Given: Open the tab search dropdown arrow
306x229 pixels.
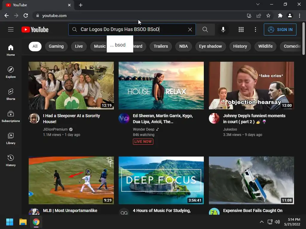Looking at the screenshot, I should (258, 4).
